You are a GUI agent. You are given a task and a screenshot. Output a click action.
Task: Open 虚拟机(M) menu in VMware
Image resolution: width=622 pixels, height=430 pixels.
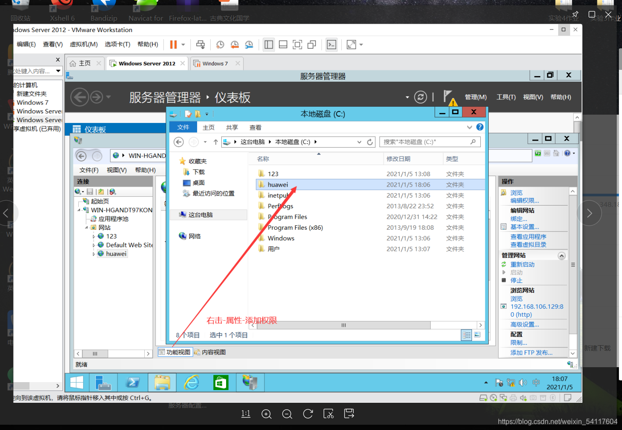click(84, 44)
